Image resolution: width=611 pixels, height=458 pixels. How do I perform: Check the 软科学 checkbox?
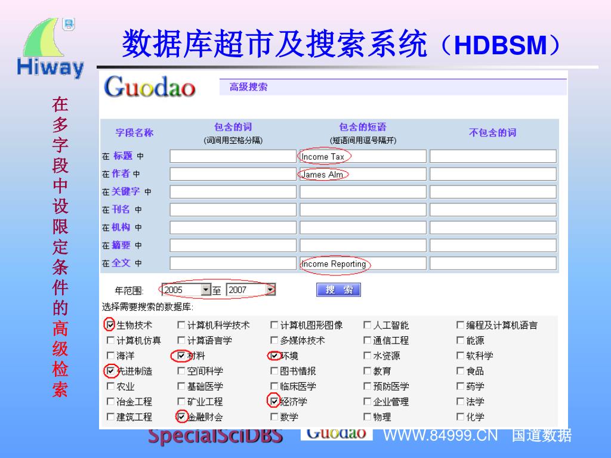pos(460,355)
